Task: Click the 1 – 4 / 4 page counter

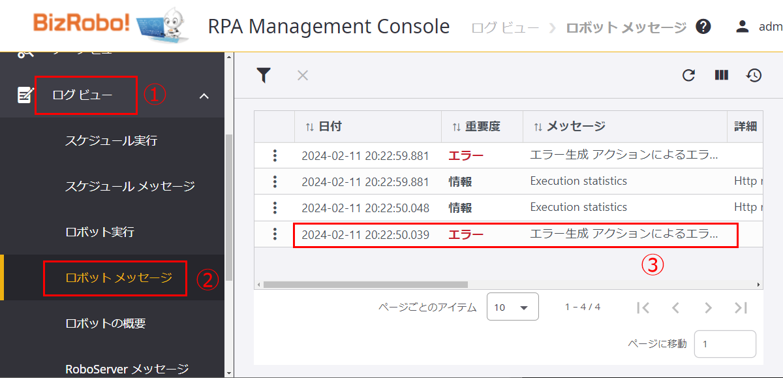Action: pos(583,307)
